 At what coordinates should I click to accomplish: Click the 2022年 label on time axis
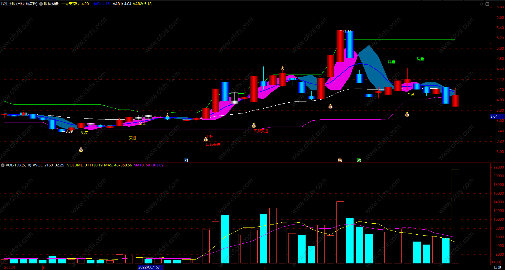10,267
